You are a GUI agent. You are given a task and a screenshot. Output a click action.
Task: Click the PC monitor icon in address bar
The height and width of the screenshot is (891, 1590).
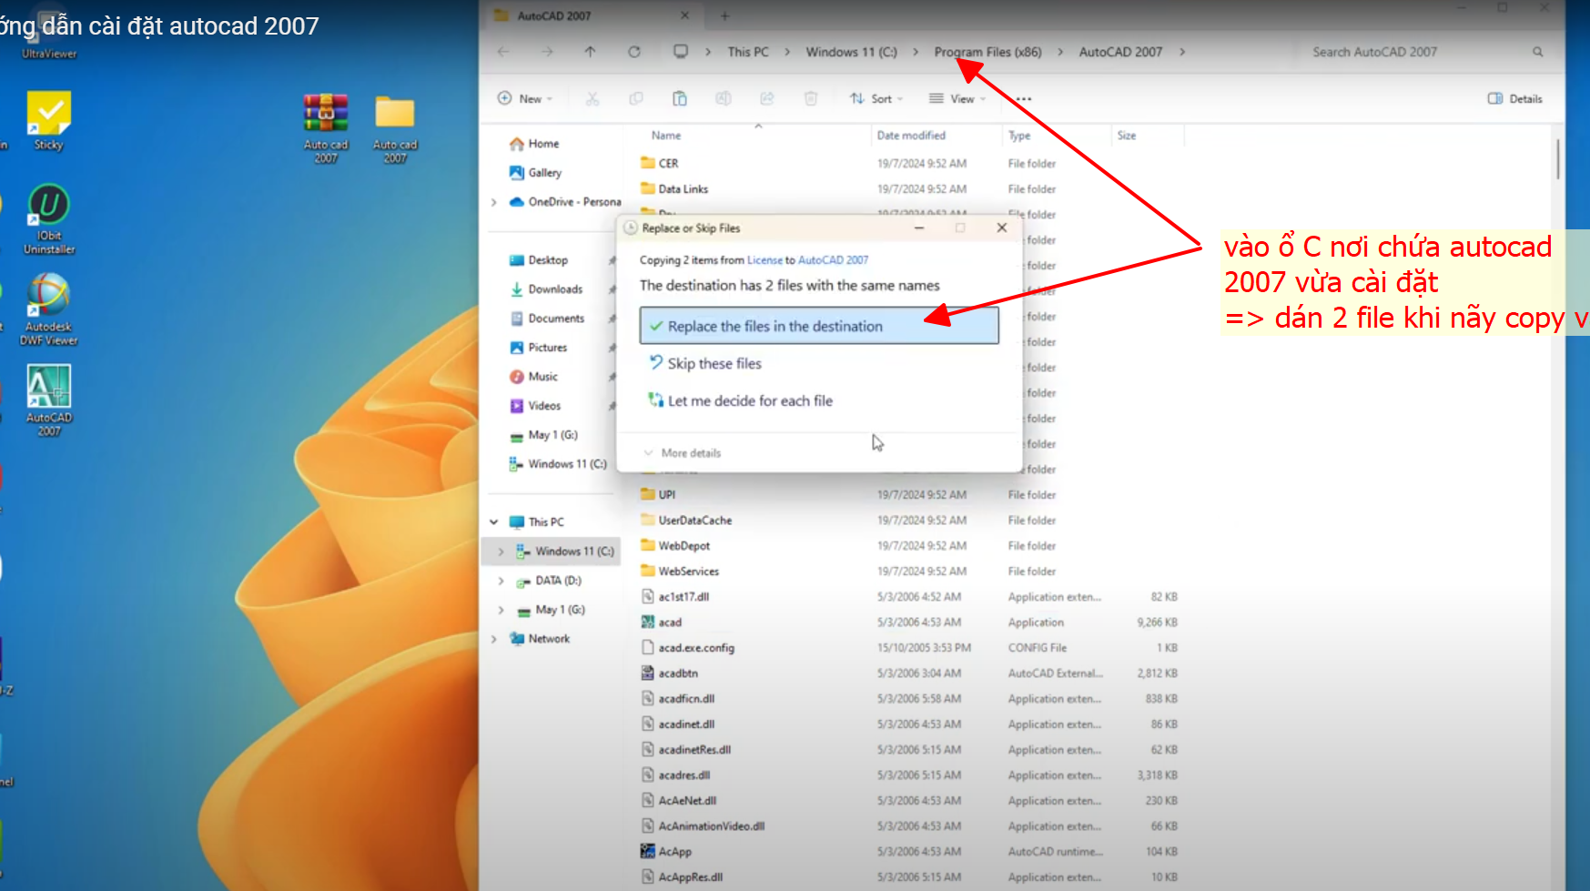pyautogui.click(x=681, y=52)
